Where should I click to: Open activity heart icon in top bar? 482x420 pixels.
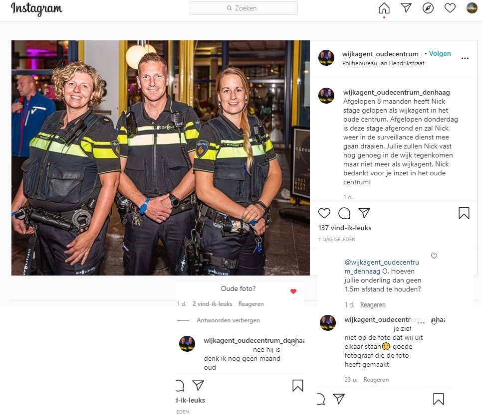coord(450,8)
